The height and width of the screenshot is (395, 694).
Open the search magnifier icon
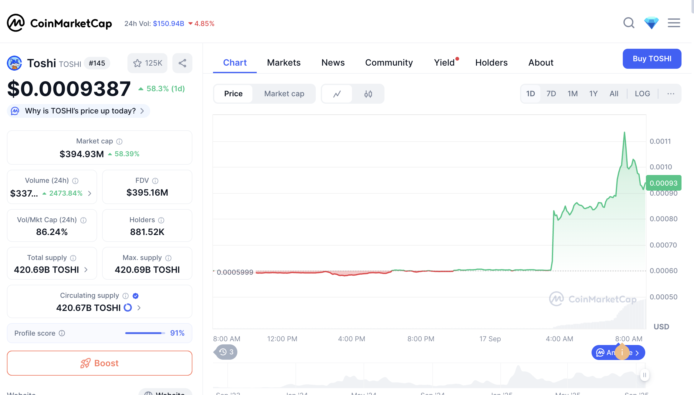click(x=629, y=23)
